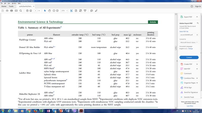Select the highlighter pen tool

point(96,11)
